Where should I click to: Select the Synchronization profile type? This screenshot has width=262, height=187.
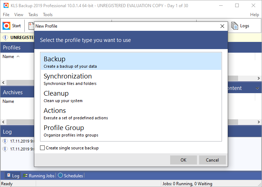pos(131,78)
